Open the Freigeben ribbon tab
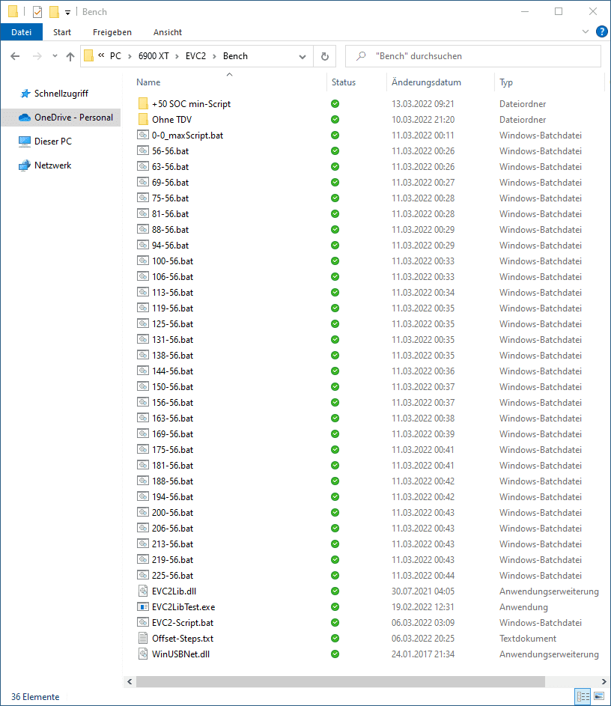Image resolution: width=611 pixels, height=706 pixels. [112, 32]
